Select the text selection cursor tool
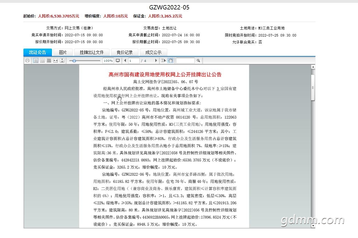 [x=164, y=61]
